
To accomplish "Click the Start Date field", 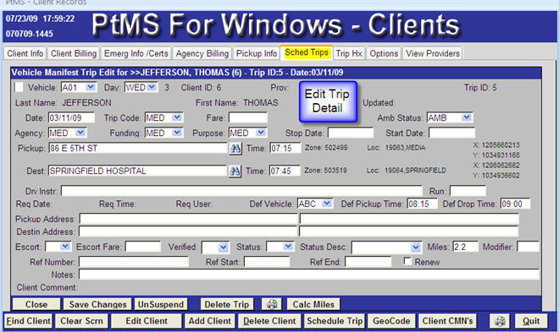I will [x=451, y=133].
